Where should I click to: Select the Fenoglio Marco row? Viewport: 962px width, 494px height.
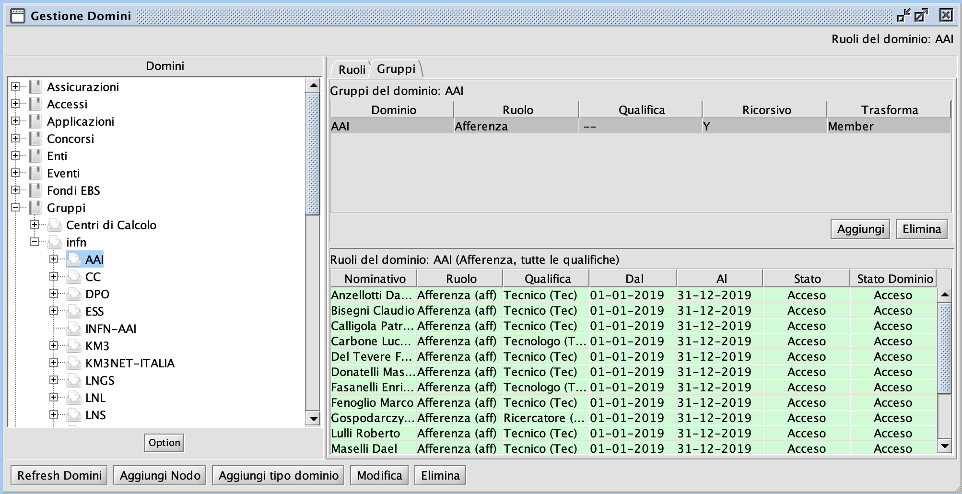pos(634,402)
